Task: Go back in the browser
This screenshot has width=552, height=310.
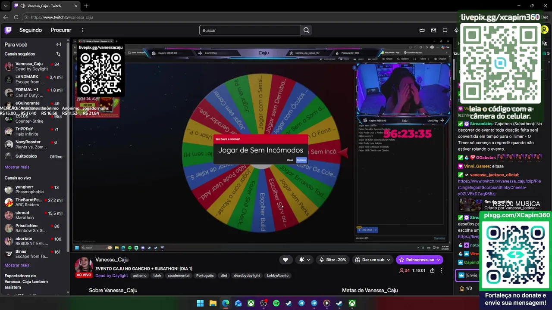Action: [6, 17]
